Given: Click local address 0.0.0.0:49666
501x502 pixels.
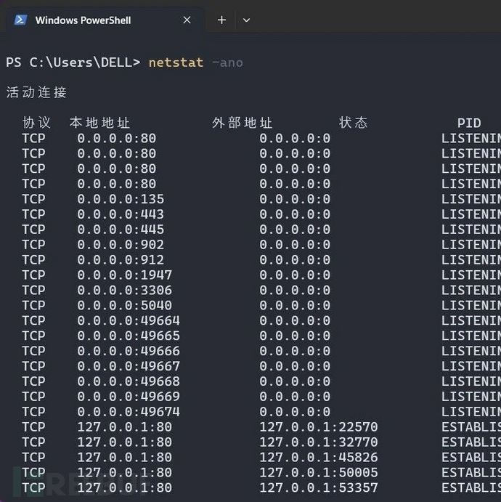Looking at the screenshot, I should [x=129, y=351].
